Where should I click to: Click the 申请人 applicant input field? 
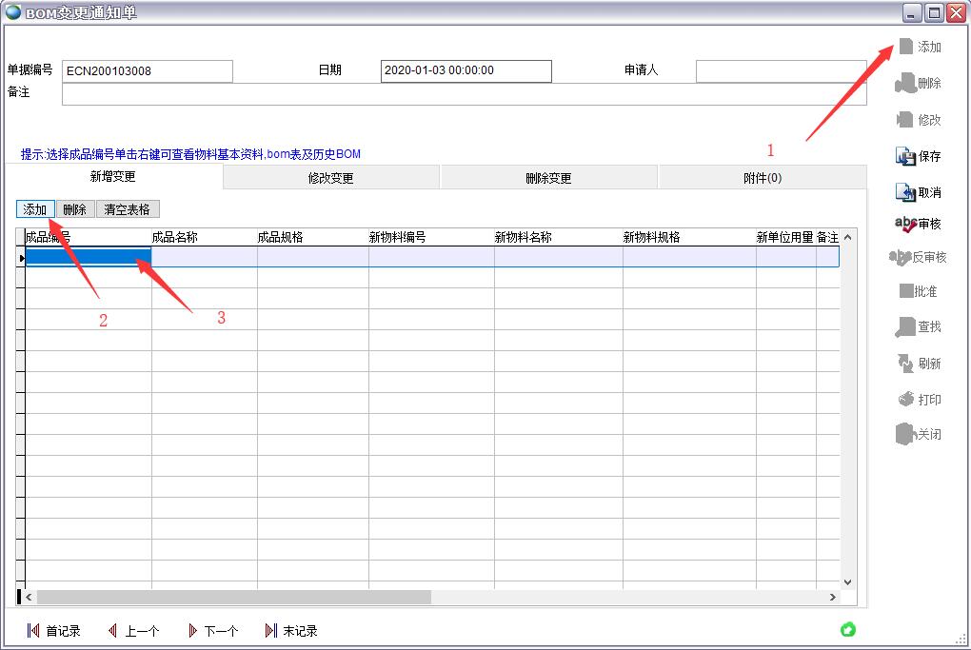[781, 71]
